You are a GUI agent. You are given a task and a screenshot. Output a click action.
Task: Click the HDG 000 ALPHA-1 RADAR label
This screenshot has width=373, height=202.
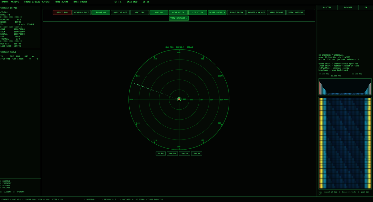[179, 47]
